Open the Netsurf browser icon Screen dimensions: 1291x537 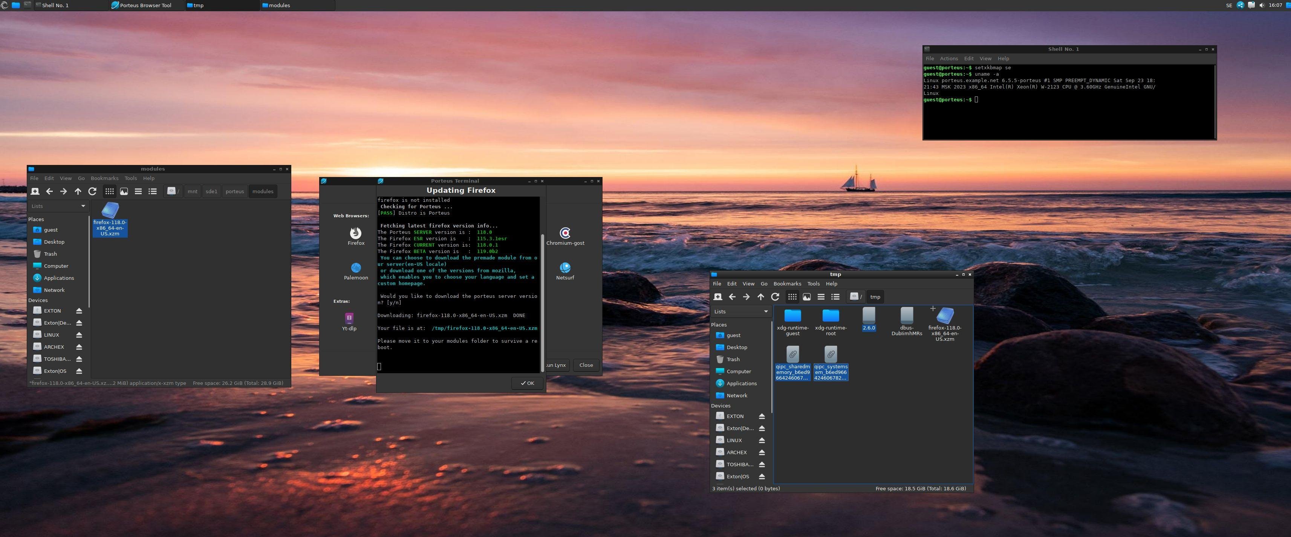[565, 268]
